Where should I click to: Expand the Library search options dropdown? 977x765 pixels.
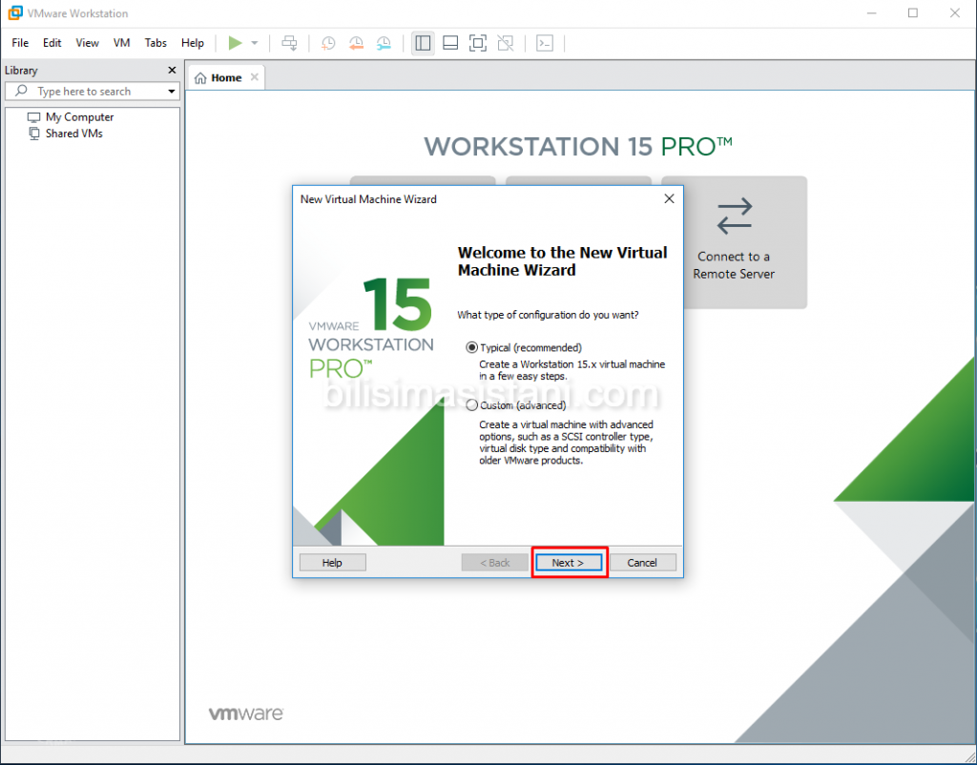(172, 92)
